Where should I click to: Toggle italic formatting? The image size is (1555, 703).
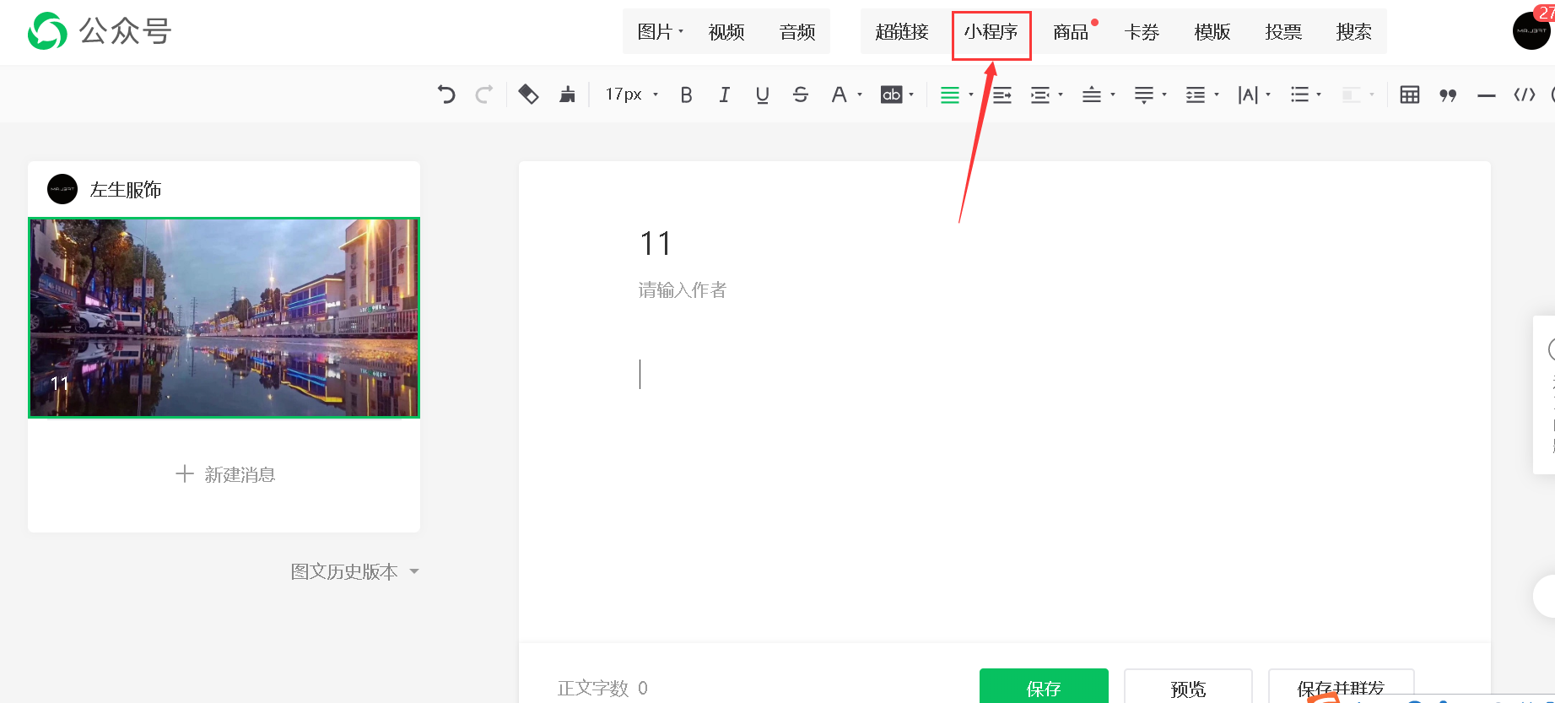click(724, 95)
